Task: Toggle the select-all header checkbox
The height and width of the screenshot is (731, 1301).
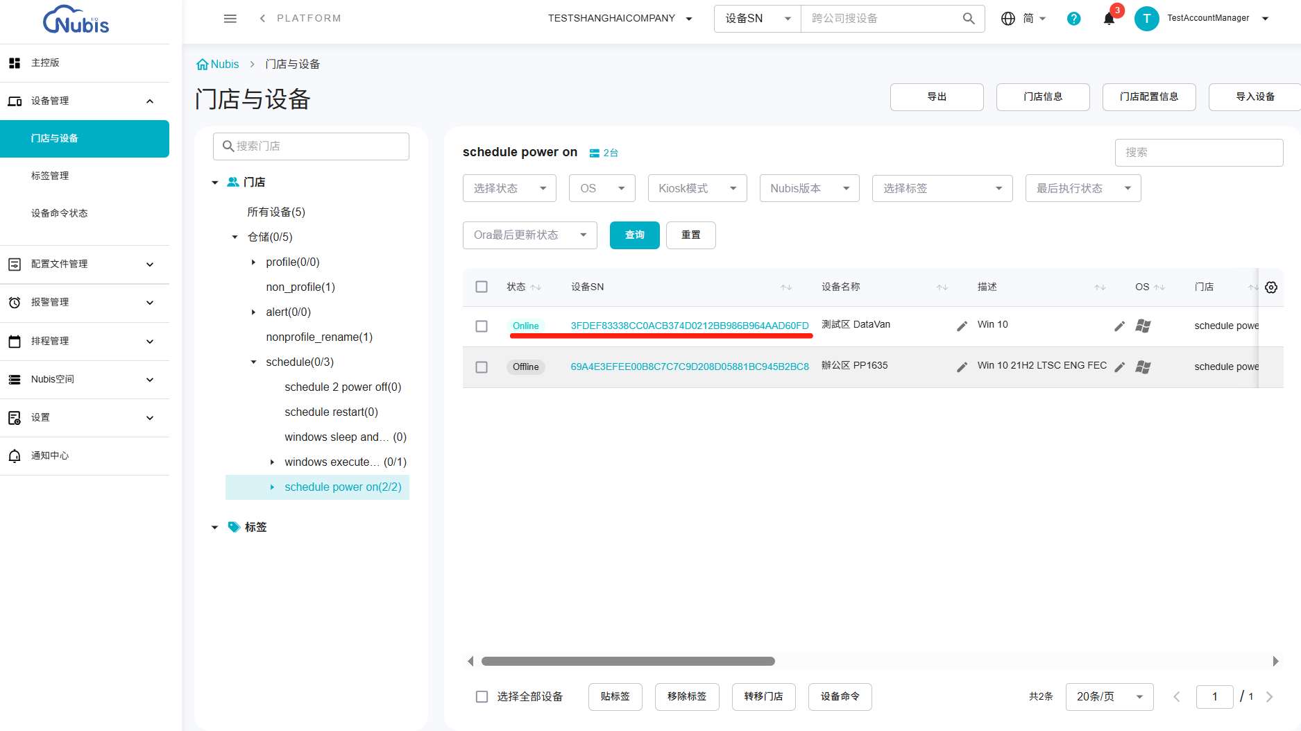Action: point(482,287)
